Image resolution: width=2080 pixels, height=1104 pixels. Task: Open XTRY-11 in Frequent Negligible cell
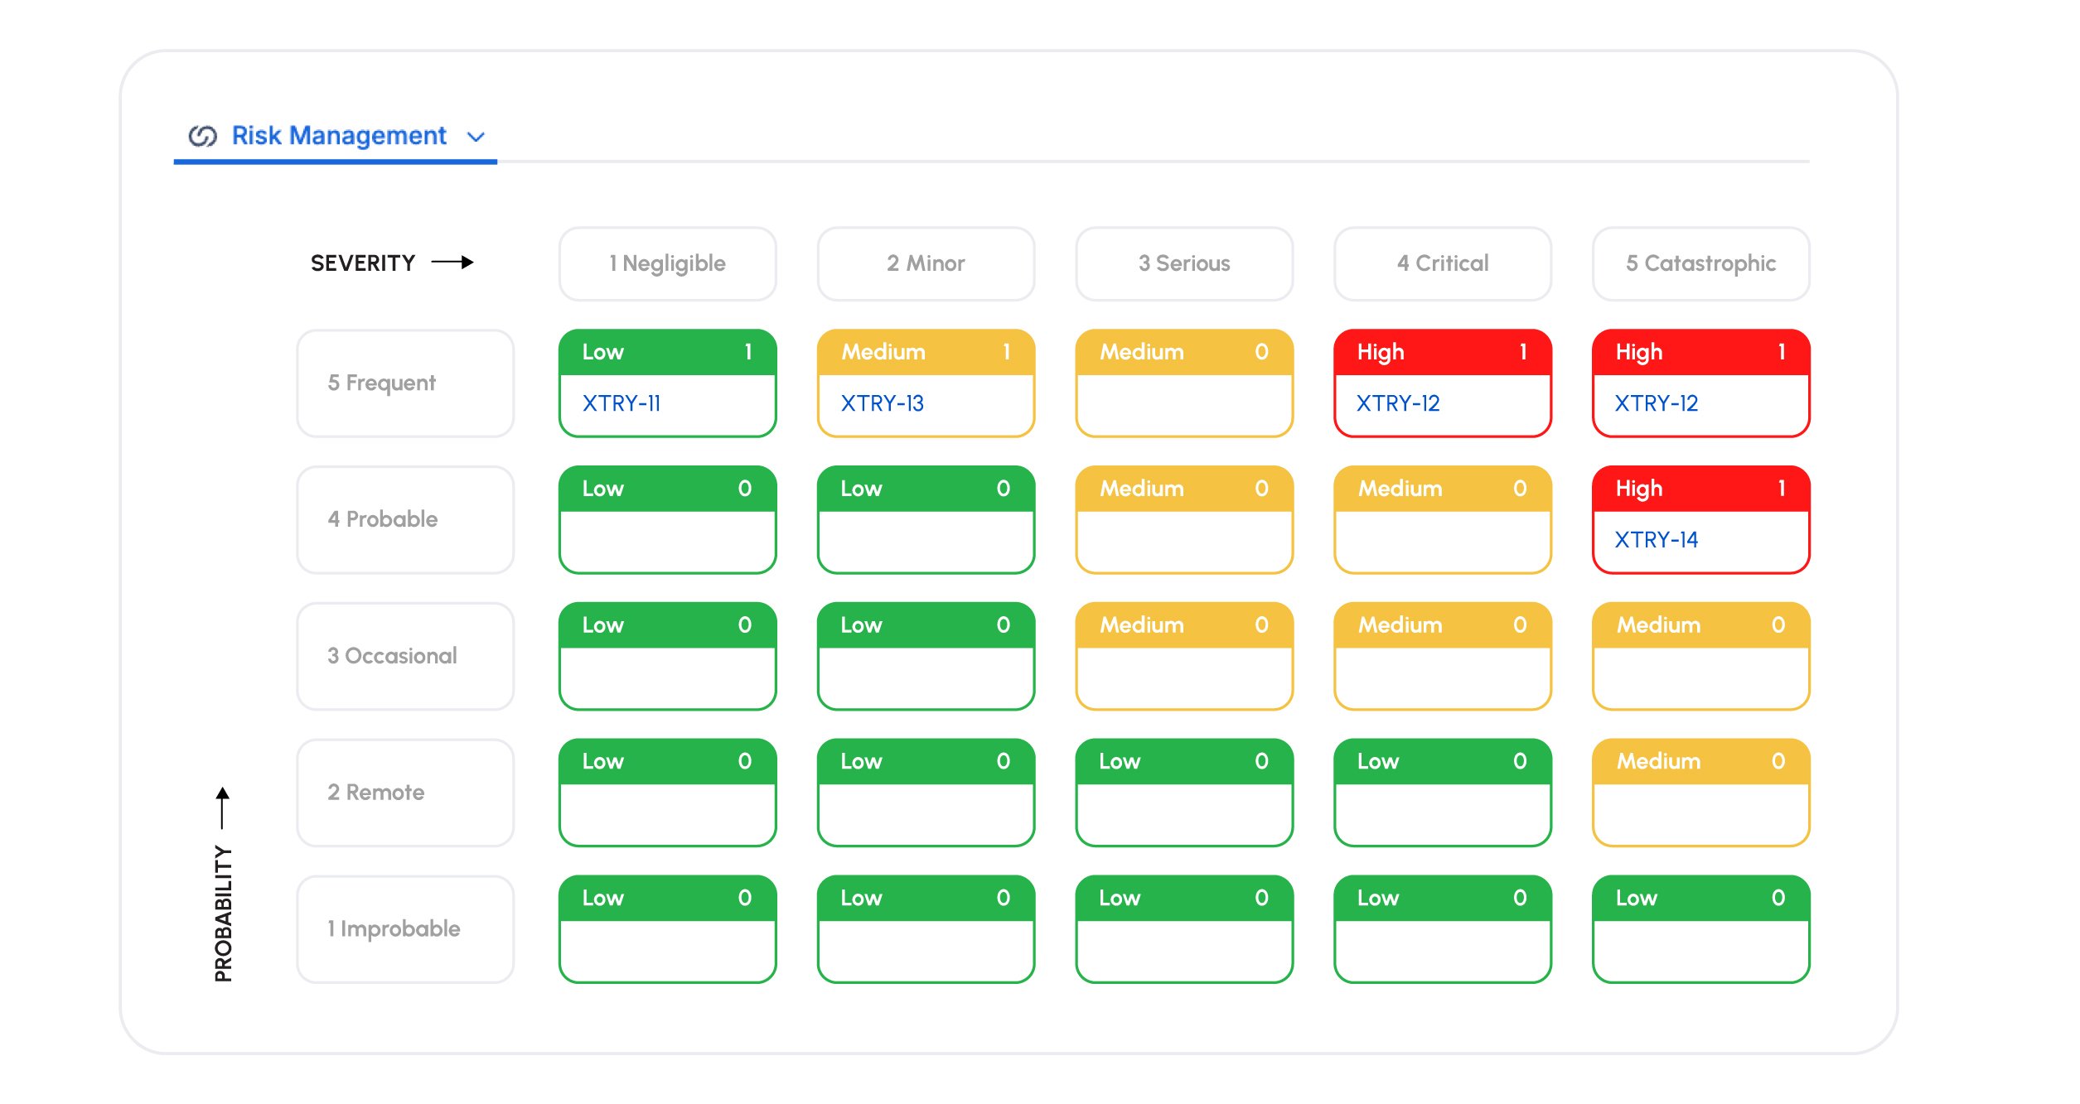[x=622, y=403]
